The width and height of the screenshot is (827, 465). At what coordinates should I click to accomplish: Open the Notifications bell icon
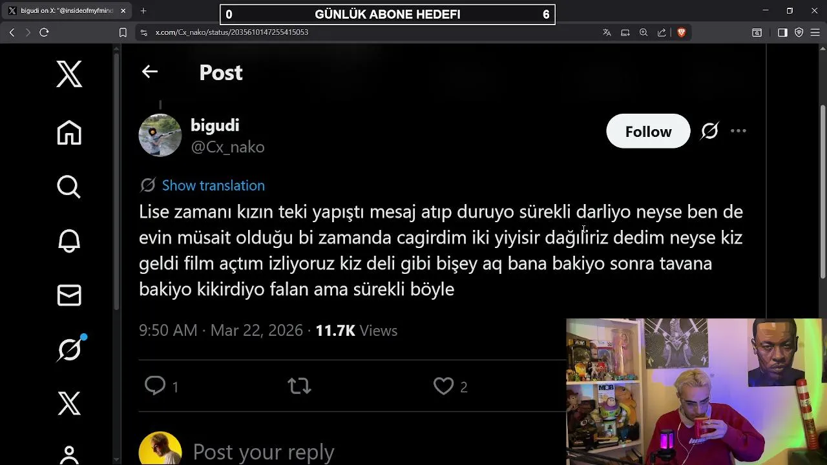69,241
